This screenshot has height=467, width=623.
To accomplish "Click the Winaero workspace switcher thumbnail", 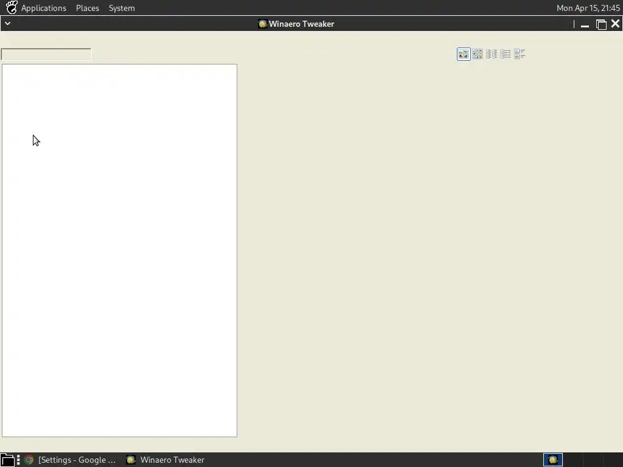I will point(552,460).
